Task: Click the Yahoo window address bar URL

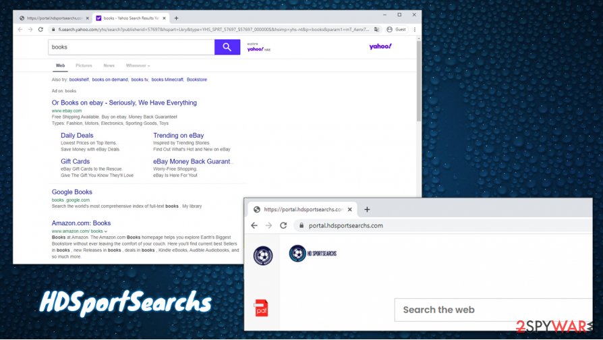Action: [214, 29]
